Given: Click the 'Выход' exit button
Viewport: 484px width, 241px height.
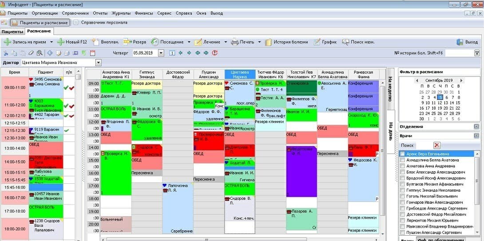Looking at the screenshot, I should click(467, 42).
